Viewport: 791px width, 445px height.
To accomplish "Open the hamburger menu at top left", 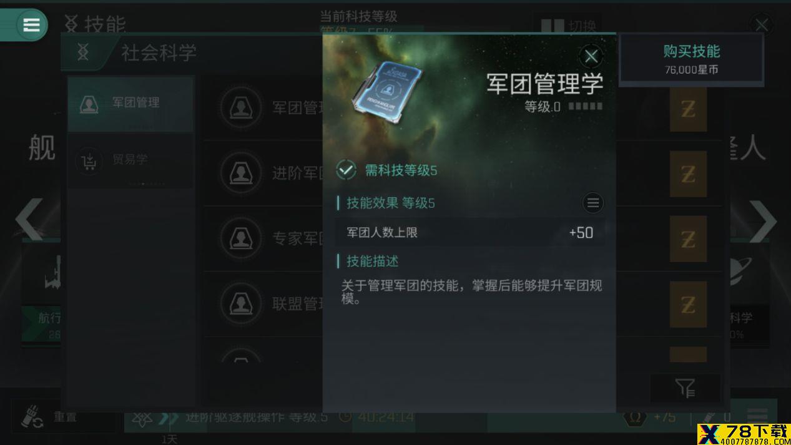I will coord(31,25).
